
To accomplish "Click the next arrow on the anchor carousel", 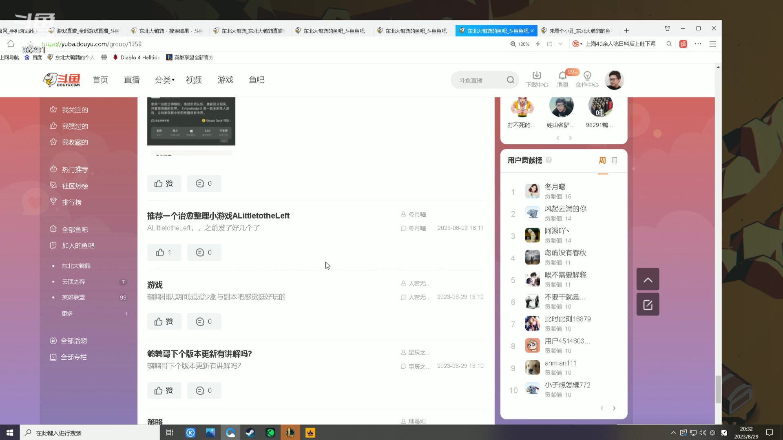I will (570, 138).
